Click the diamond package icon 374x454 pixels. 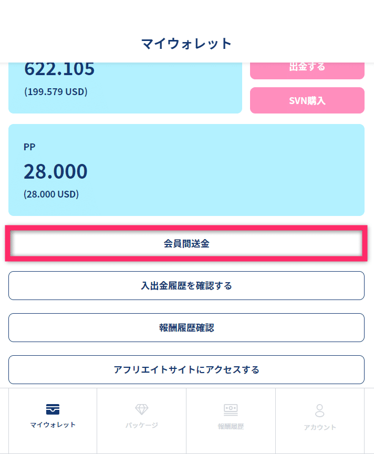click(x=142, y=409)
